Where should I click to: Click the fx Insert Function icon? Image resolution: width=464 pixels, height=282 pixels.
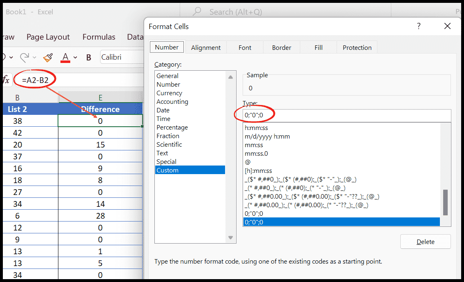click(x=6, y=80)
